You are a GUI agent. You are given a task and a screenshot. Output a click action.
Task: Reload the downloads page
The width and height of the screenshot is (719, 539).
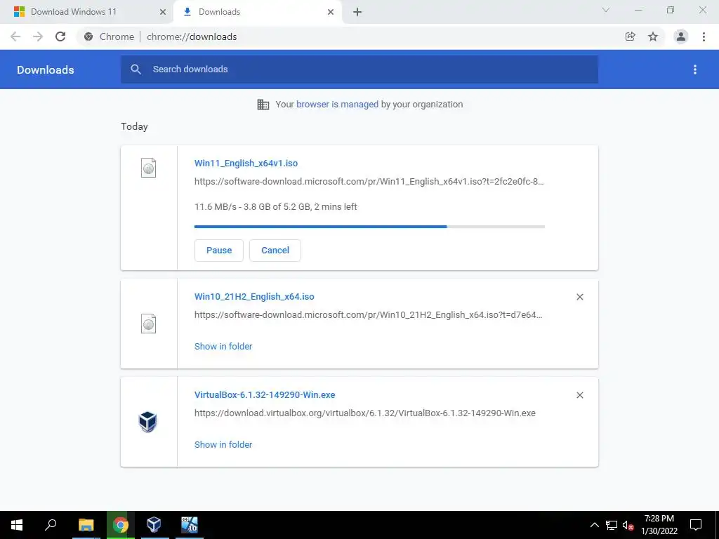tap(60, 36)
